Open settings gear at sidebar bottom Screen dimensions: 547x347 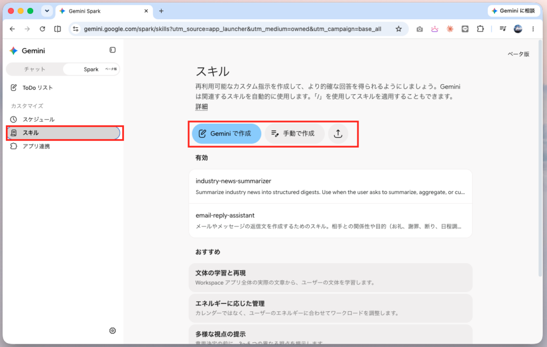tap(112, 330)
